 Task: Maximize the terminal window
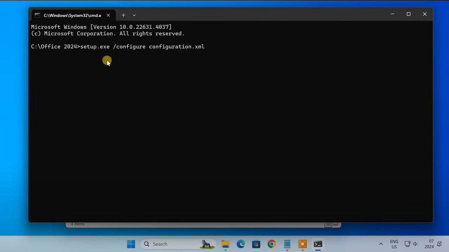409,14
